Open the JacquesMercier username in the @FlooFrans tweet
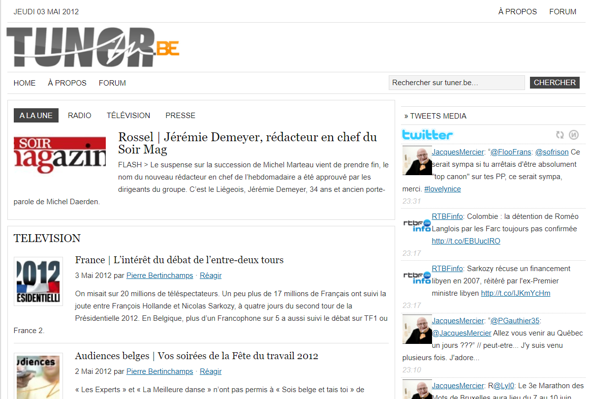Screen dimensions: 590x399 point(458,152)
